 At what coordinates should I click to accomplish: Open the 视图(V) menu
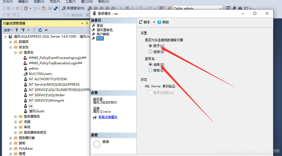(39, 2)
